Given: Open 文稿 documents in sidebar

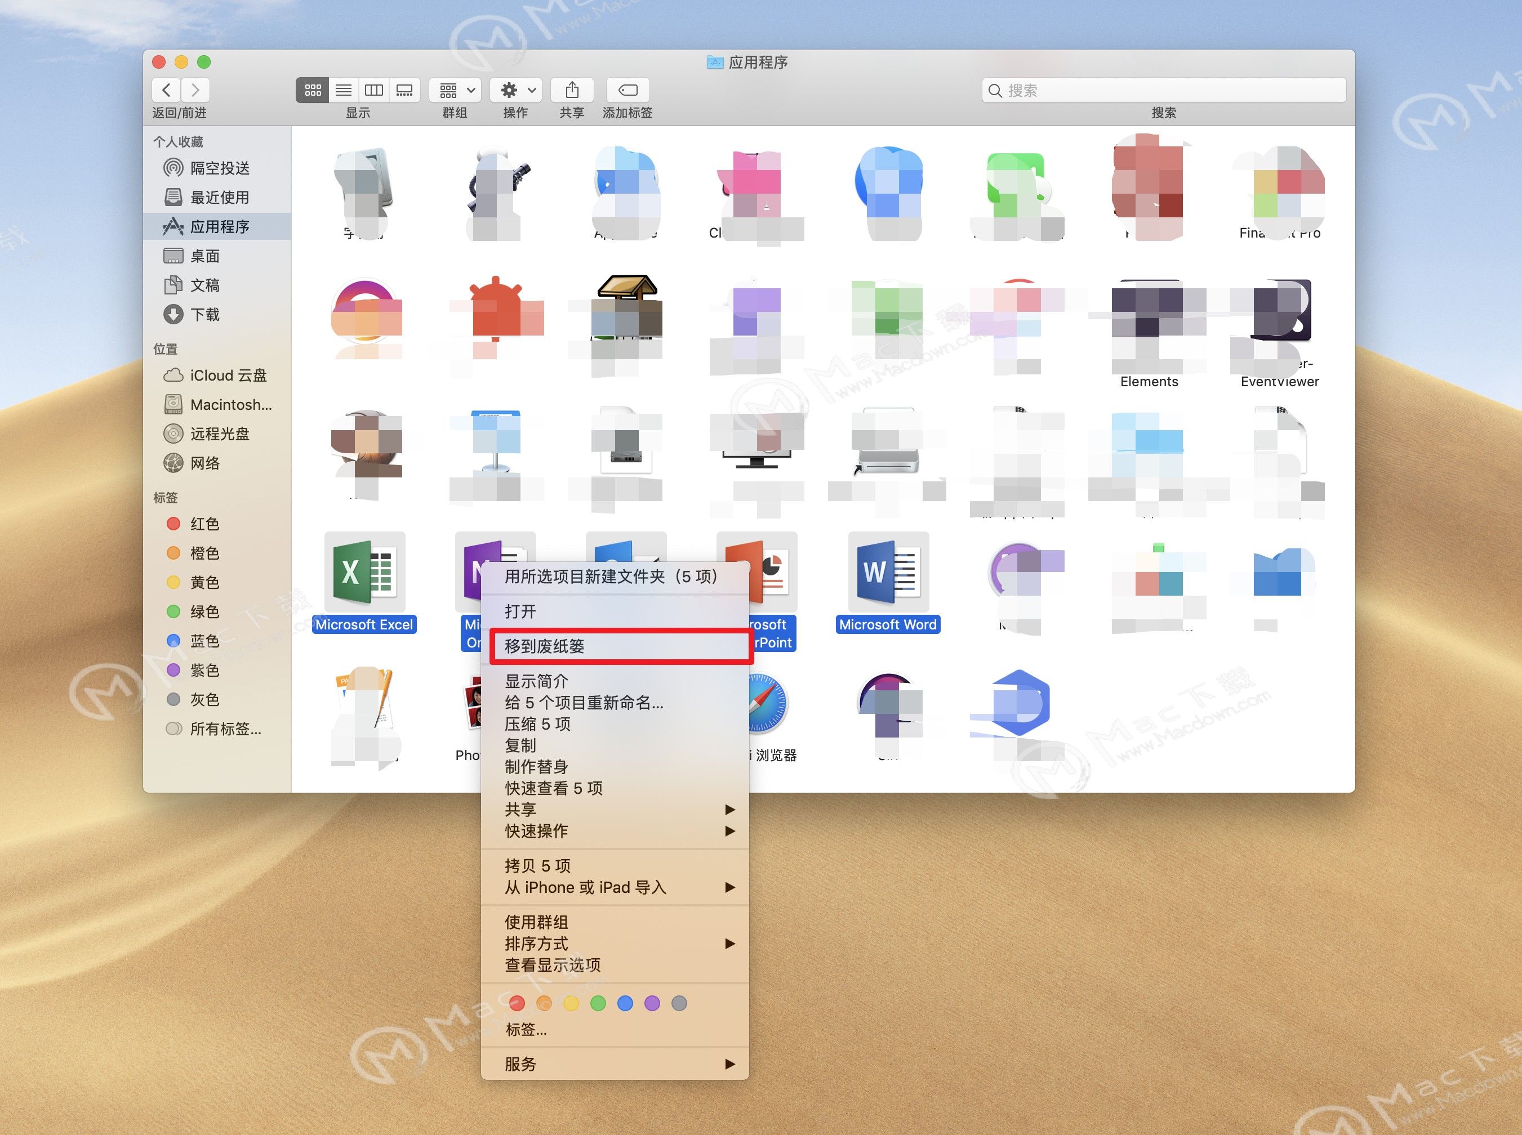Looking at the screenshot, I should coord(217,284).
